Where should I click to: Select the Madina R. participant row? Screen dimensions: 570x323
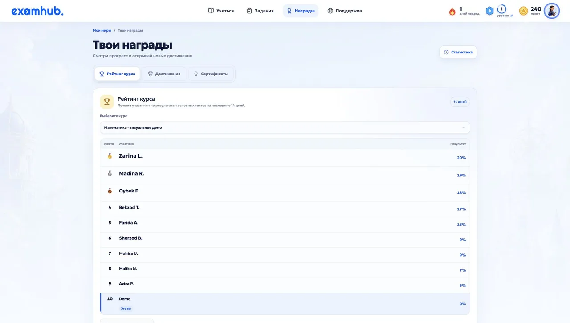point(285,175)
